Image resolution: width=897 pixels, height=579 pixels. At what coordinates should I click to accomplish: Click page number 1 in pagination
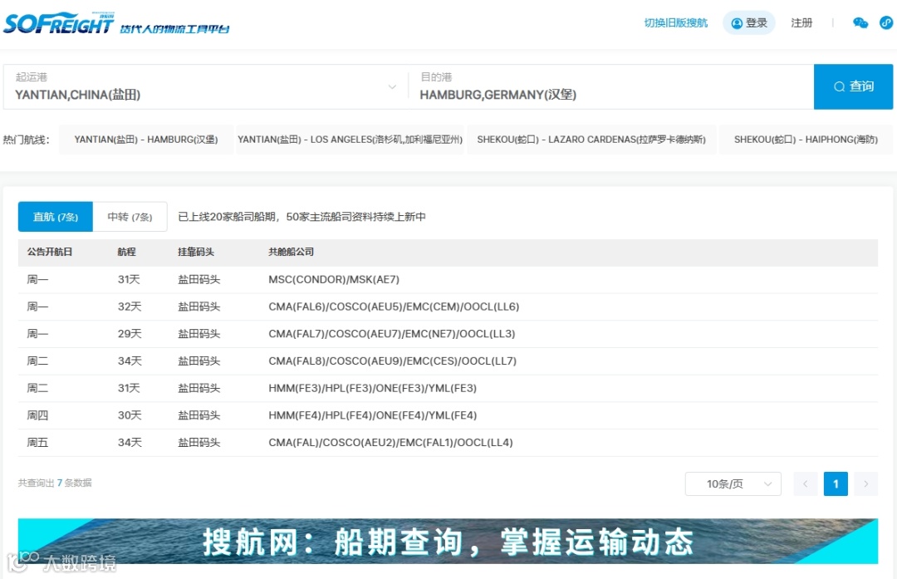coord(836,483)
